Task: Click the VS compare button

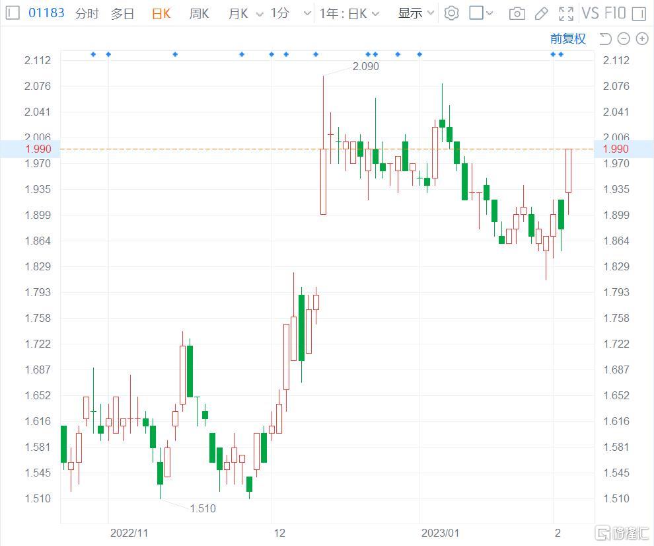Action: [x=590, y=13]
